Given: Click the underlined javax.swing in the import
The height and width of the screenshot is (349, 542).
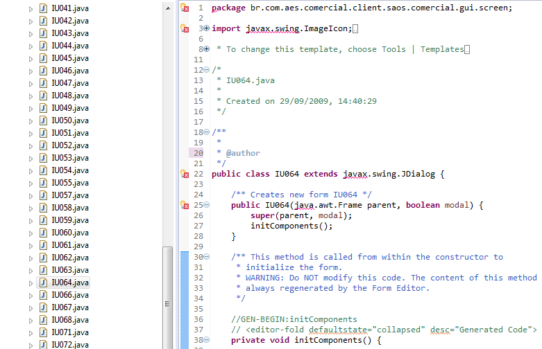Looking at the screenshot, I should 272,28.
